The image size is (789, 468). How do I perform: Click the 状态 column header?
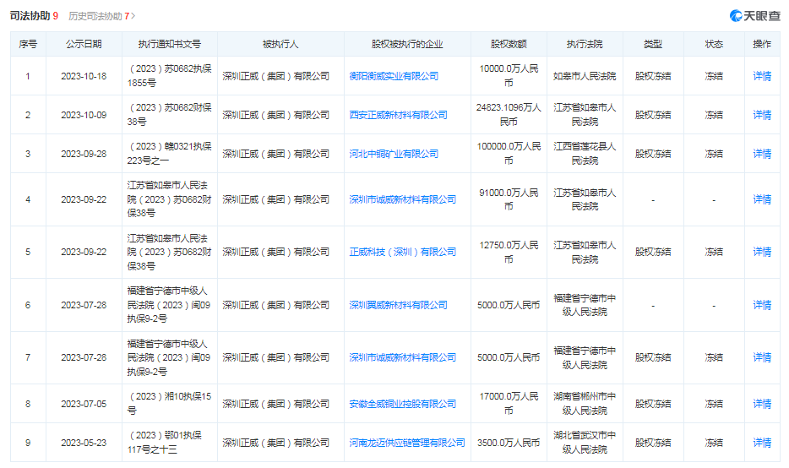(x=714, y=44)
